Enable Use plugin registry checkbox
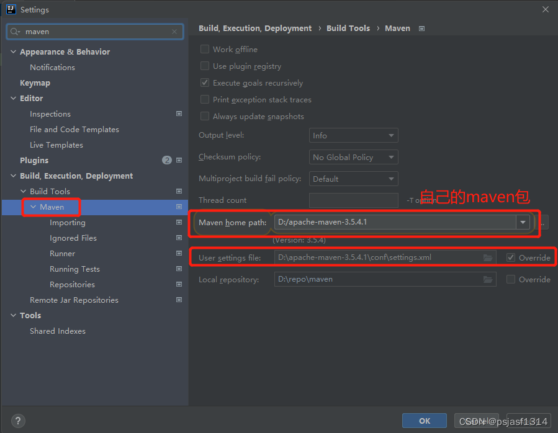 point(205,66)
